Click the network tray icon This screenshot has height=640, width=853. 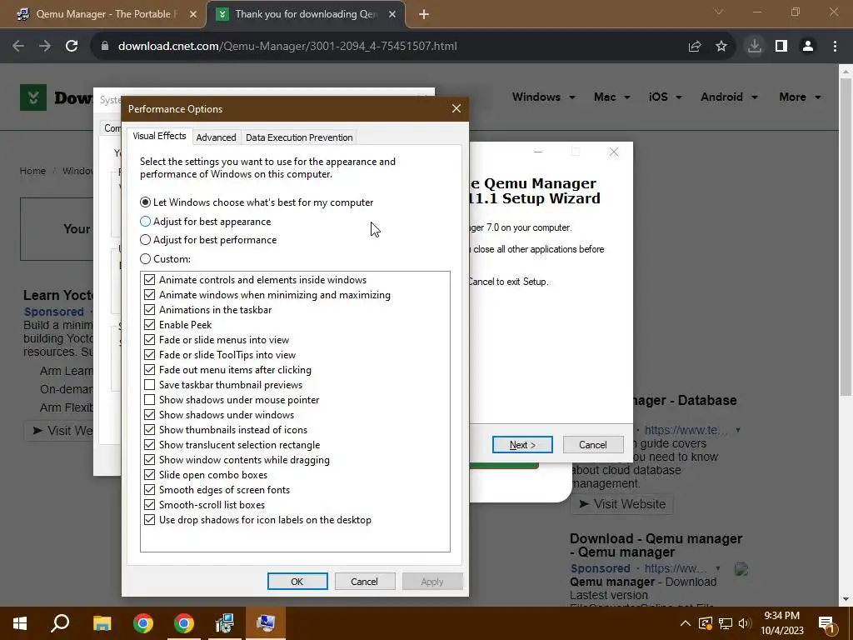click(726, 623)
